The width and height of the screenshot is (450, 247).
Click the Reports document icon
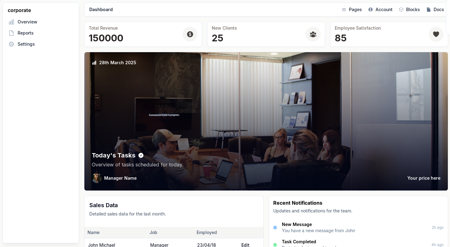pyautogui.click(x=11, y=33)
